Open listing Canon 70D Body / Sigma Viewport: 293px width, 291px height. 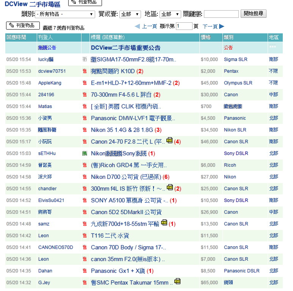(x=128, y=247)
